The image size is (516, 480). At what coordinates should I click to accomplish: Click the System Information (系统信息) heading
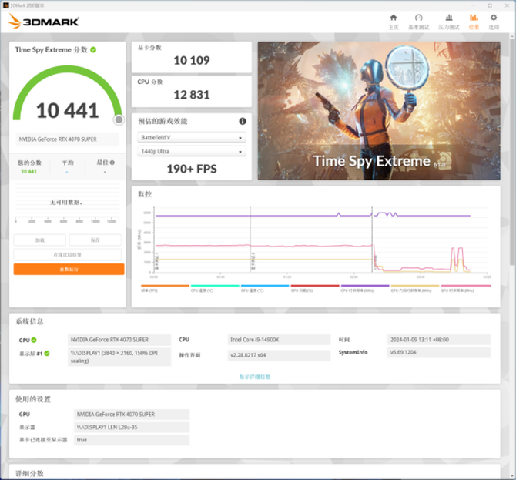point(29,321)
